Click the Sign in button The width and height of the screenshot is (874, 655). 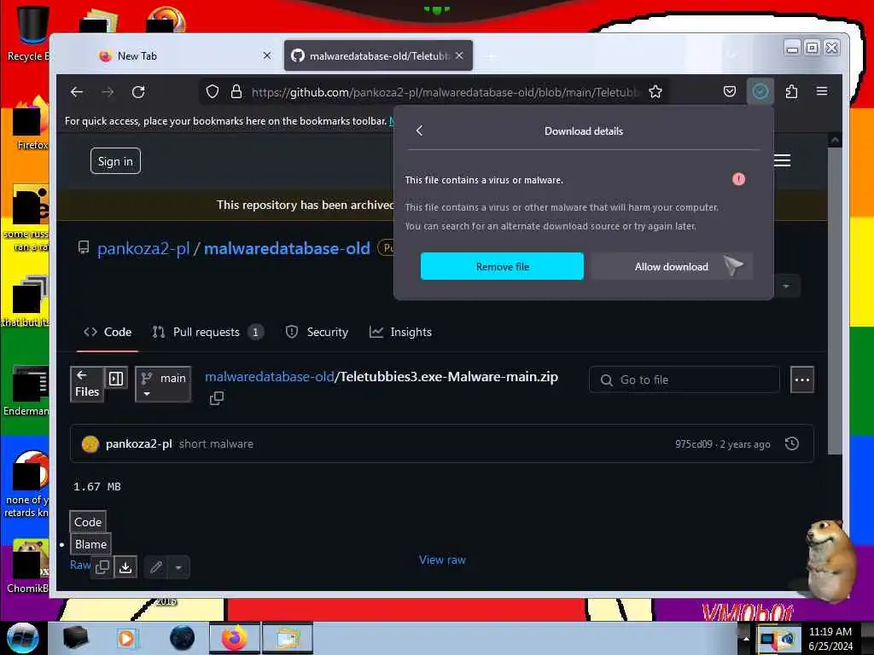coord(115,161)
